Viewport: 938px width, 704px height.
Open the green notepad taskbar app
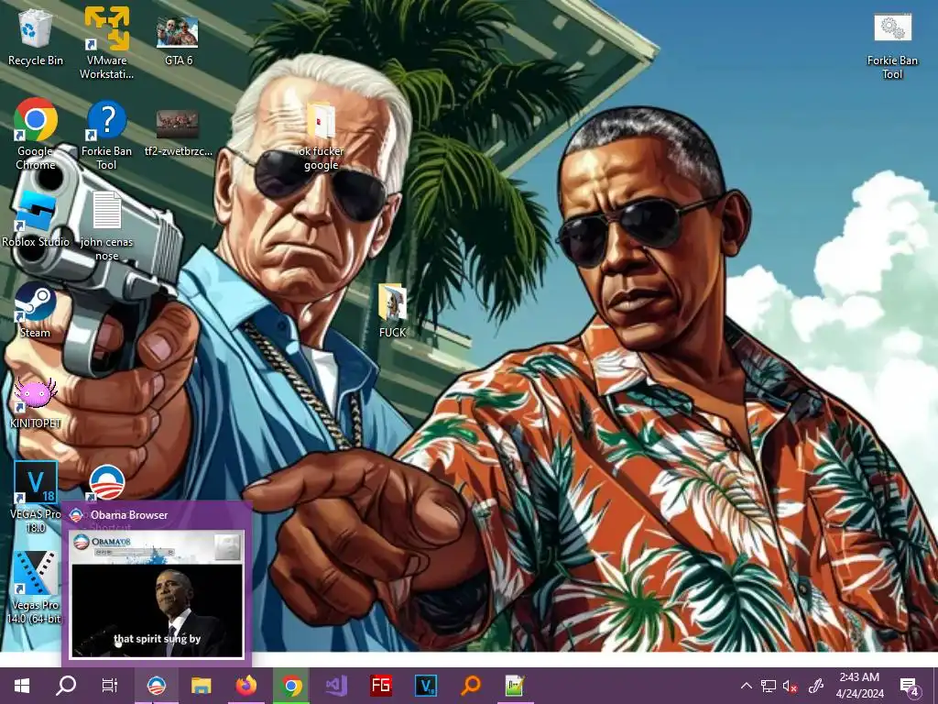coord(516,686)
